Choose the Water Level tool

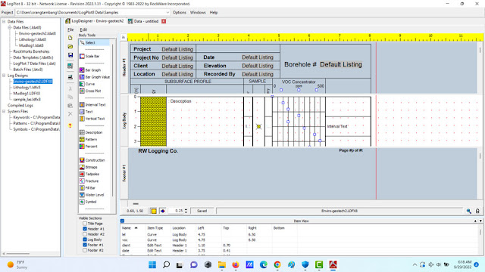pos(92,195)
